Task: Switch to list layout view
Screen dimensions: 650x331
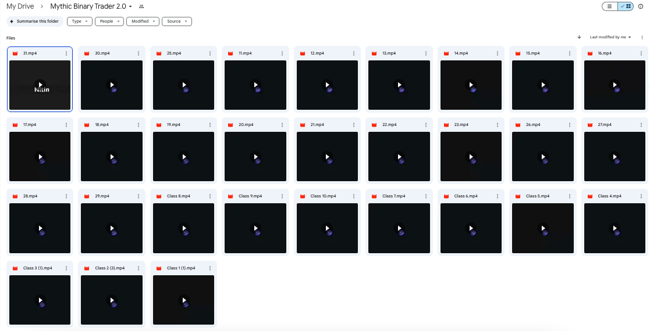Action: [x=609, y=6]
